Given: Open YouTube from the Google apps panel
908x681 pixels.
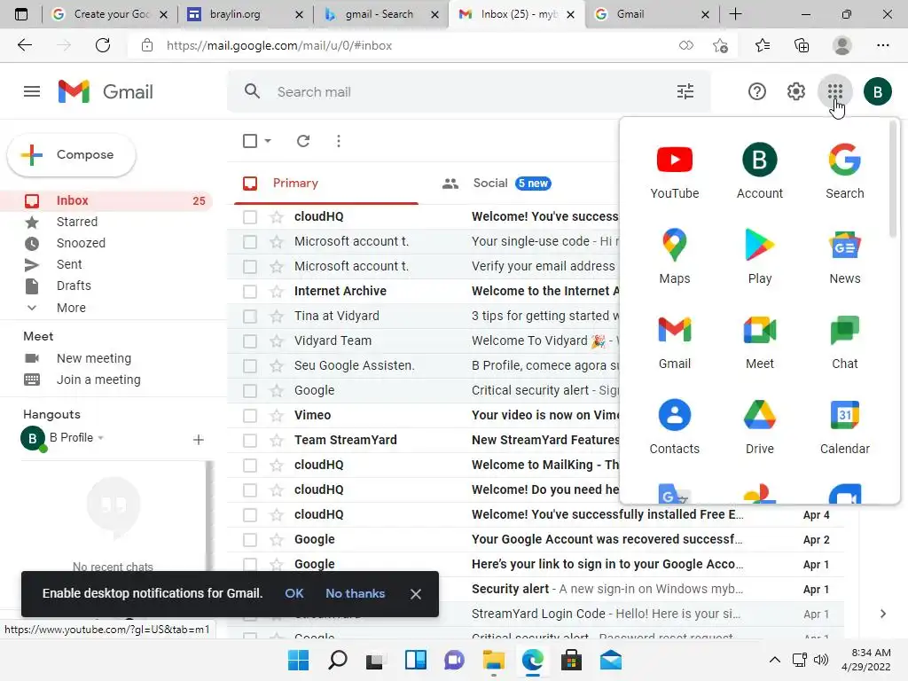Looking at the screenshot, I should (x=674, y=171).
